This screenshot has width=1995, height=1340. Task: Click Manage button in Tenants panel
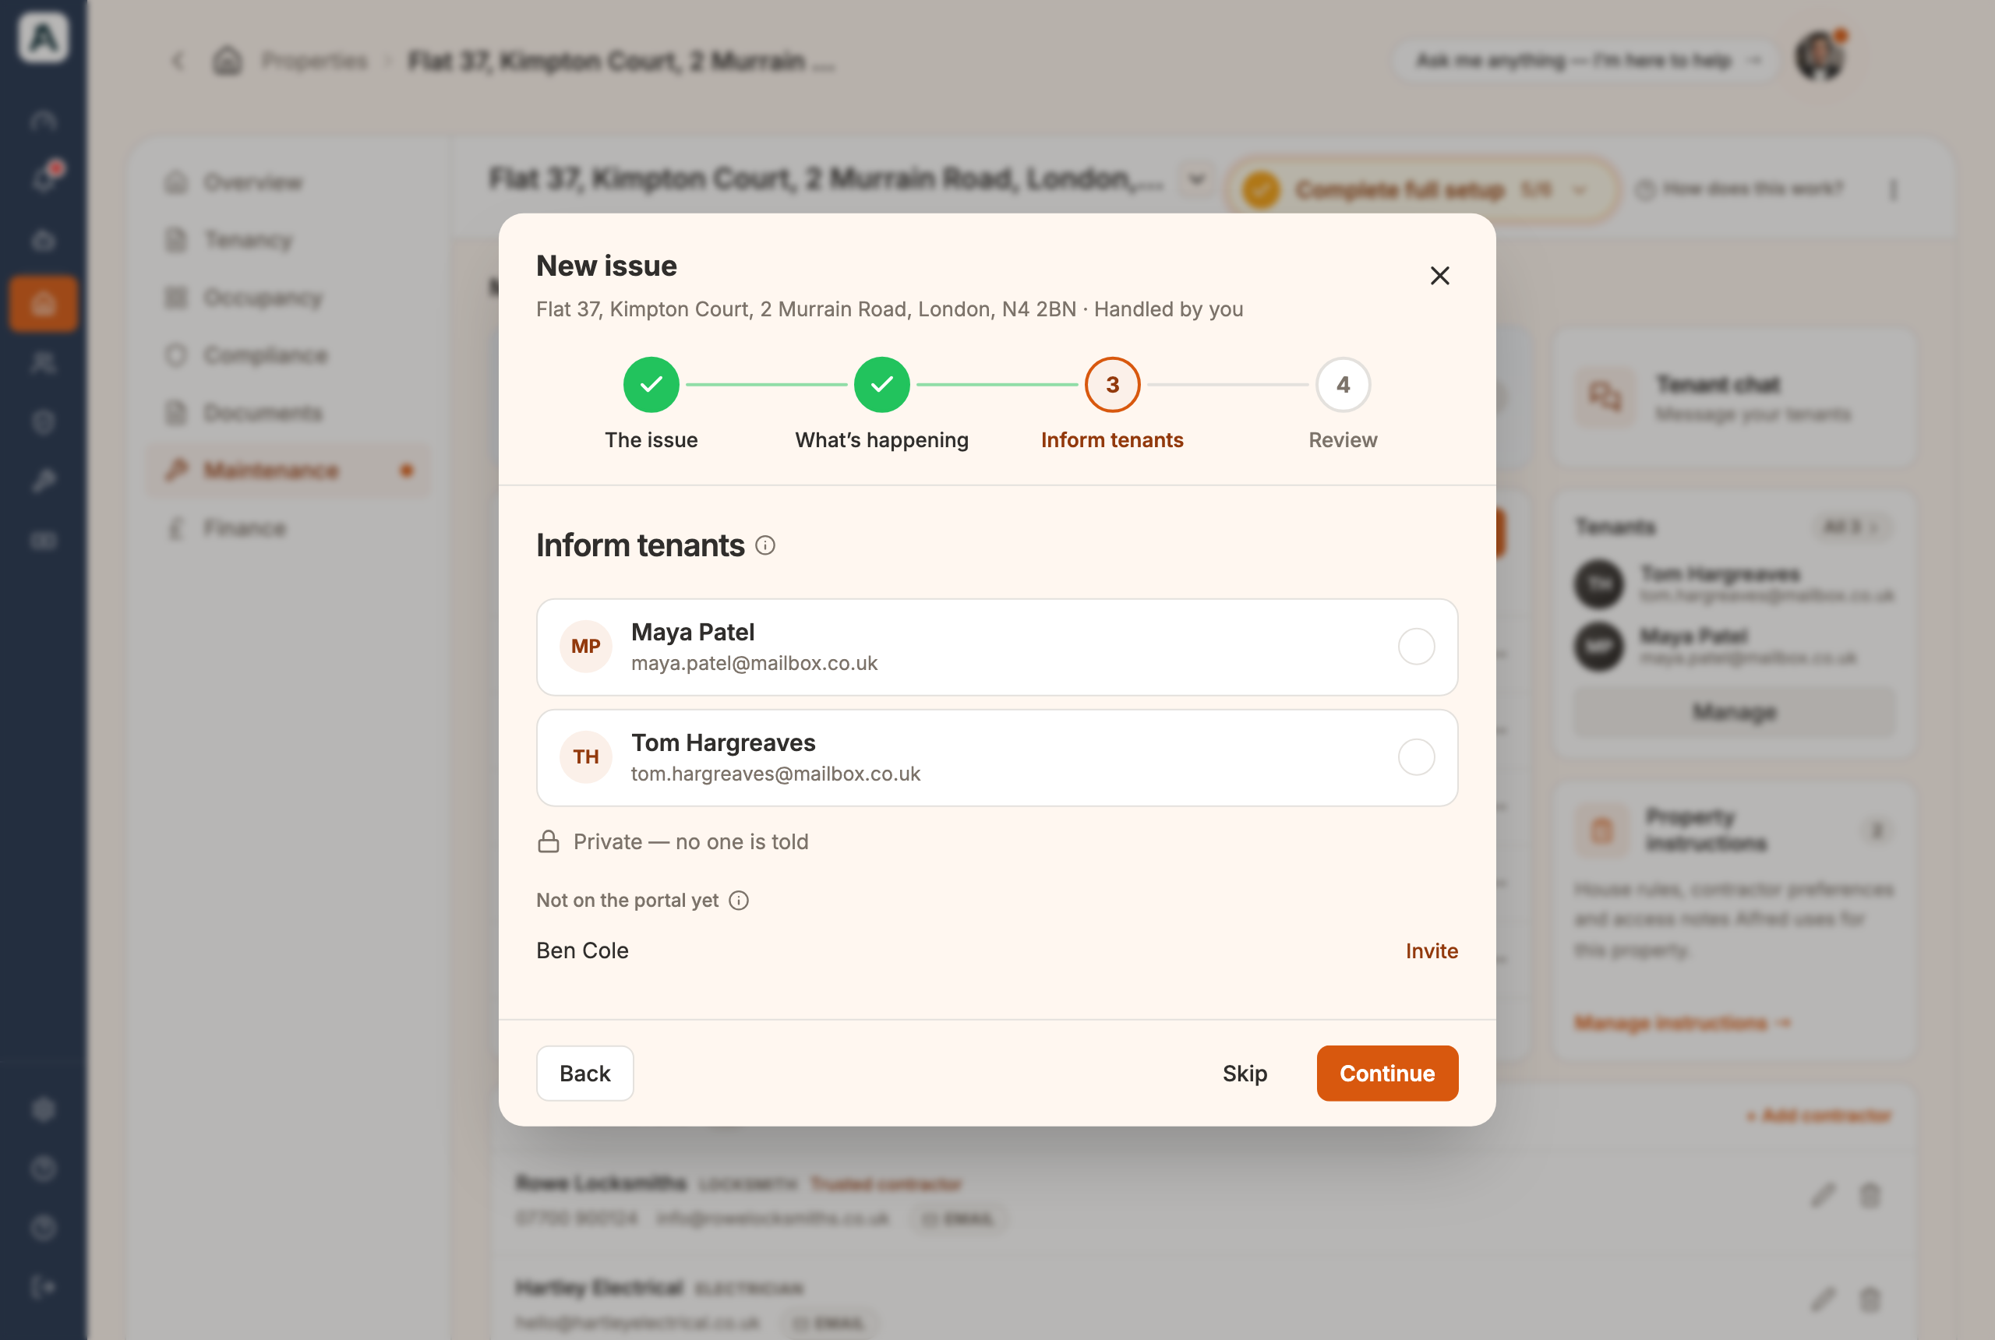click(1733, 711)
